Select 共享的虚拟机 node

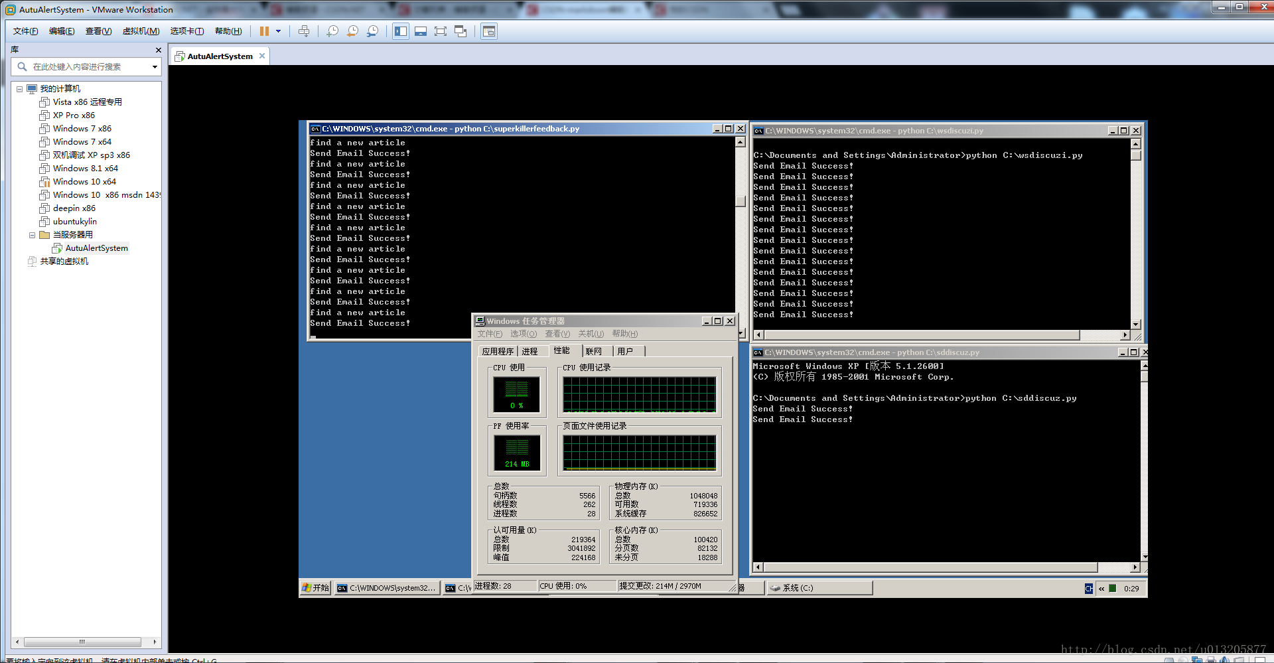[x=58, y=261]
